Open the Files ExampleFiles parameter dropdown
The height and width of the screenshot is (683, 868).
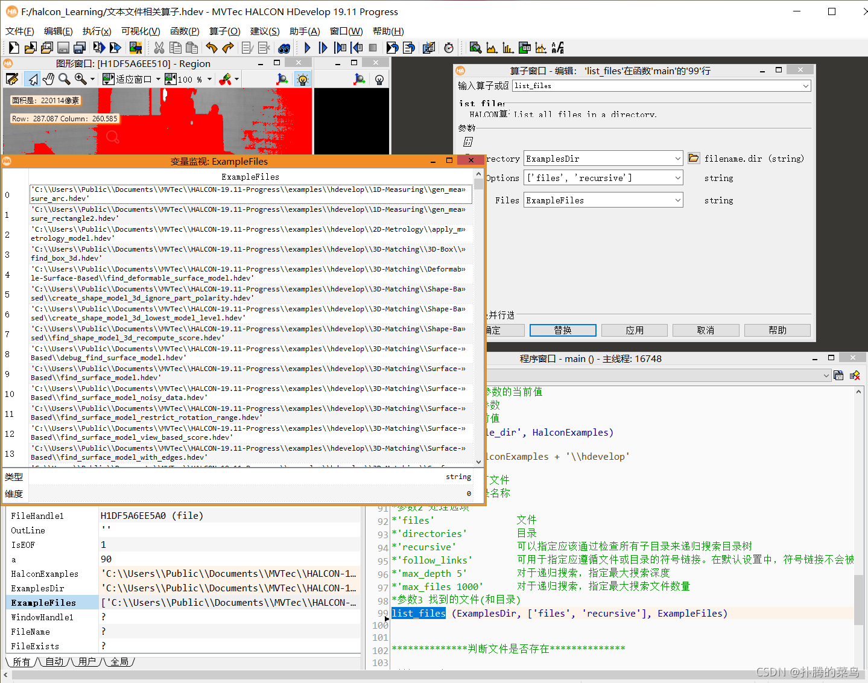(x=677, y=200)
